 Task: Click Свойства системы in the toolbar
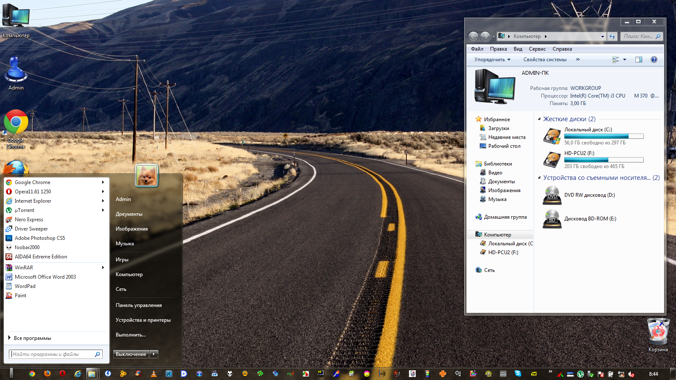point(545,60)
